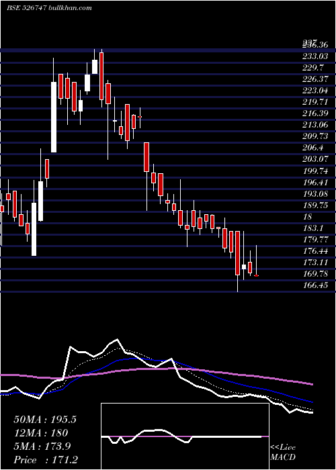Select the 209.73 price label

(x=315, y=136)
